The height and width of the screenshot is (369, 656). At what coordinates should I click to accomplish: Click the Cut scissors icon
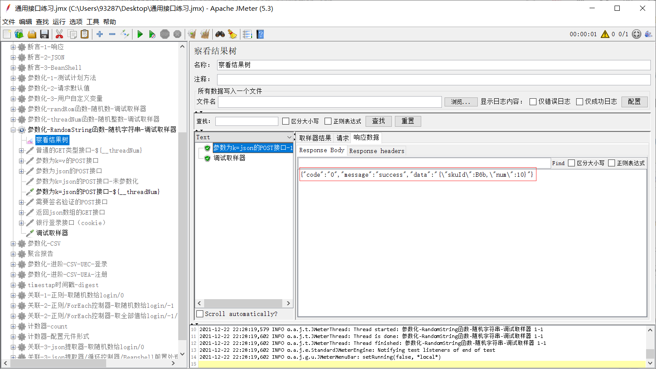[60, 34]
